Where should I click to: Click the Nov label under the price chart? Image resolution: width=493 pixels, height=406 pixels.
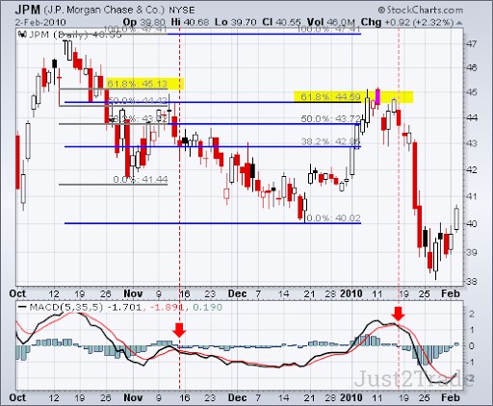(133, 293)
